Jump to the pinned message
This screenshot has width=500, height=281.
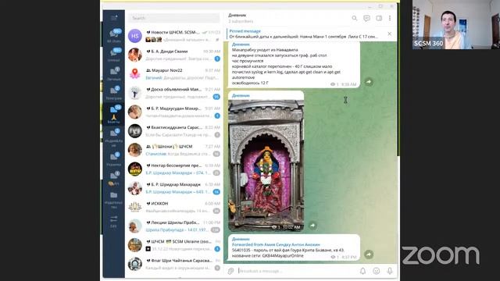(305, 34)
